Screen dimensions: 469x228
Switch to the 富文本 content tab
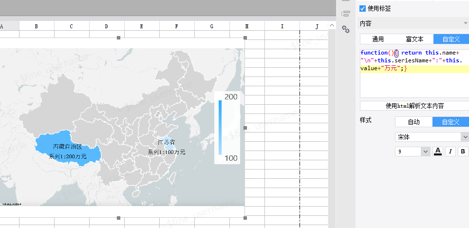click(x=414, y=39)
